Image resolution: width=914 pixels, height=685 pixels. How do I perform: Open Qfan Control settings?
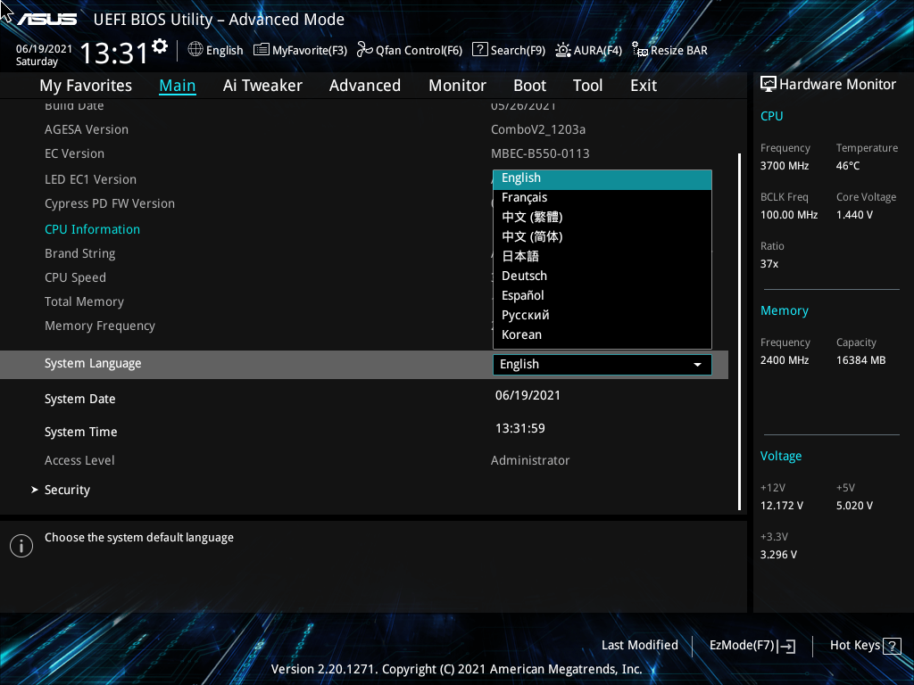tap(409, 50)
